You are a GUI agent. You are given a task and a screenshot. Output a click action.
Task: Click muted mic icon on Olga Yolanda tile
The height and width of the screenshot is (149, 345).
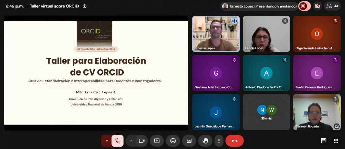pyautogui.click(x=336, y=21)
